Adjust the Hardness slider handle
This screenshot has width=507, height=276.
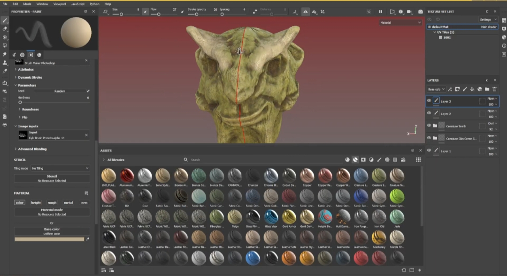[x=20, y=102]
